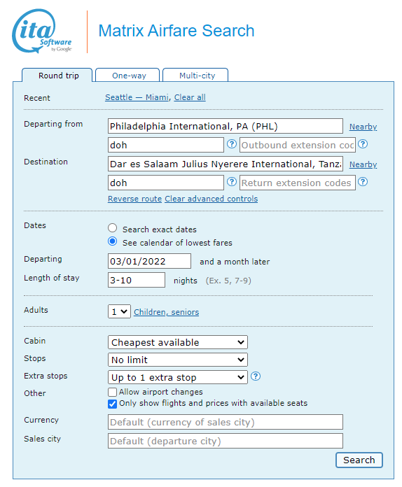Click the Sales city input field

(226, 441)
